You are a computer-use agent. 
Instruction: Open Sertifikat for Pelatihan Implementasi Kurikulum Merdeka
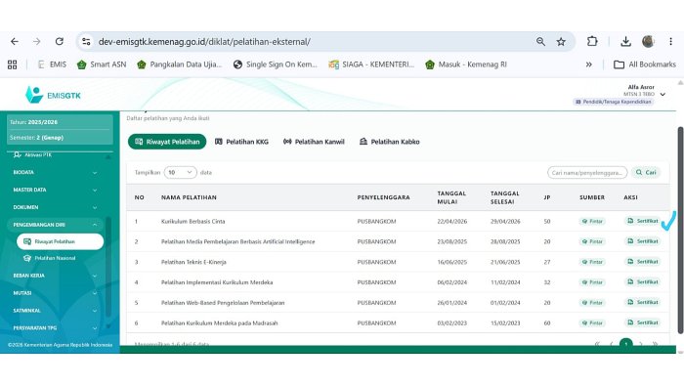[x=643, y=282]
